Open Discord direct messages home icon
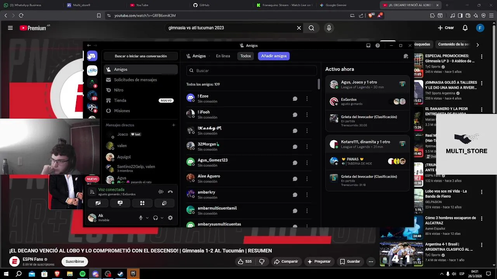 (92, 56)
